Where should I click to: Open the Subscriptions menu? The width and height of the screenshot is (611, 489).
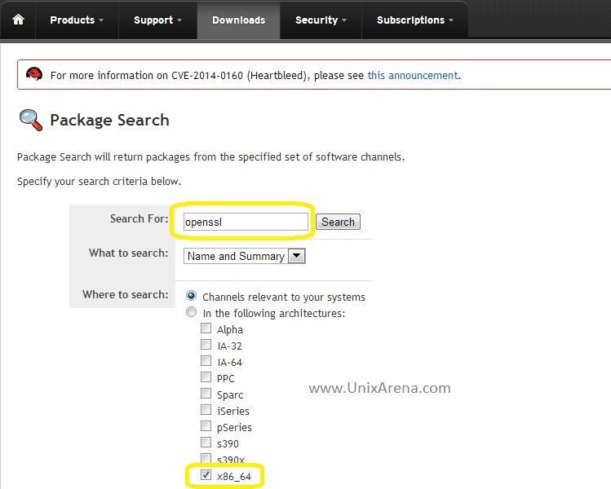tap(415, 20)
